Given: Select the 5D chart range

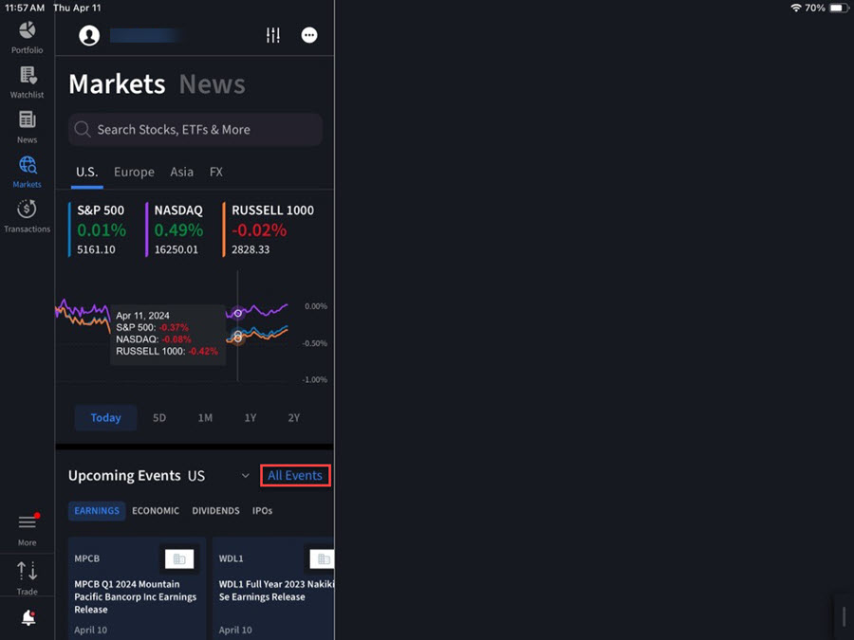Looking at the screenshot, I should pyautogui.click(x=159, y=417).
